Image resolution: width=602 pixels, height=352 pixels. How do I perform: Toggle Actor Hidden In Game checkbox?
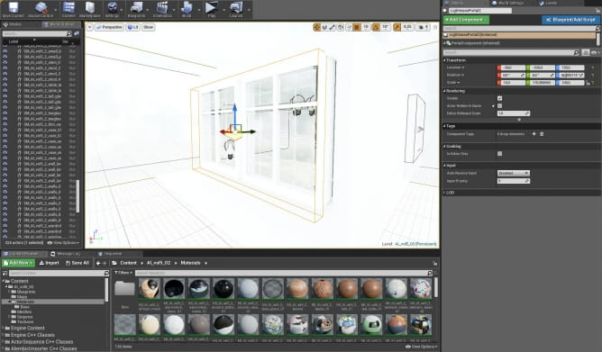click(x=499, y=106)
